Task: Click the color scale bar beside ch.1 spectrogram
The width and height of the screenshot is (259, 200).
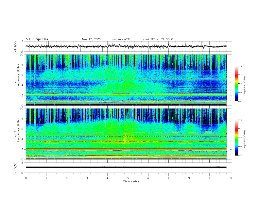Action: coord(236,84)
